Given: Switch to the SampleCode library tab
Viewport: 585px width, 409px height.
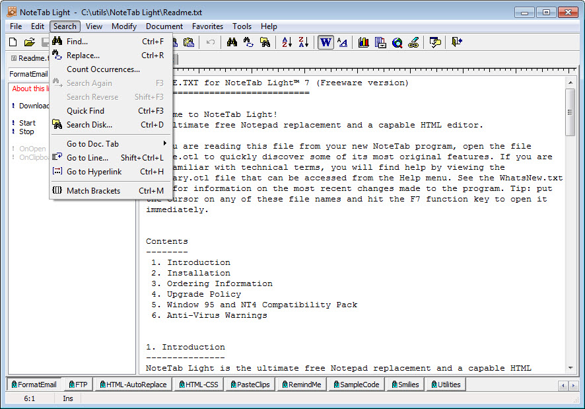Looking at the screenshot, I should click(355, 385).
